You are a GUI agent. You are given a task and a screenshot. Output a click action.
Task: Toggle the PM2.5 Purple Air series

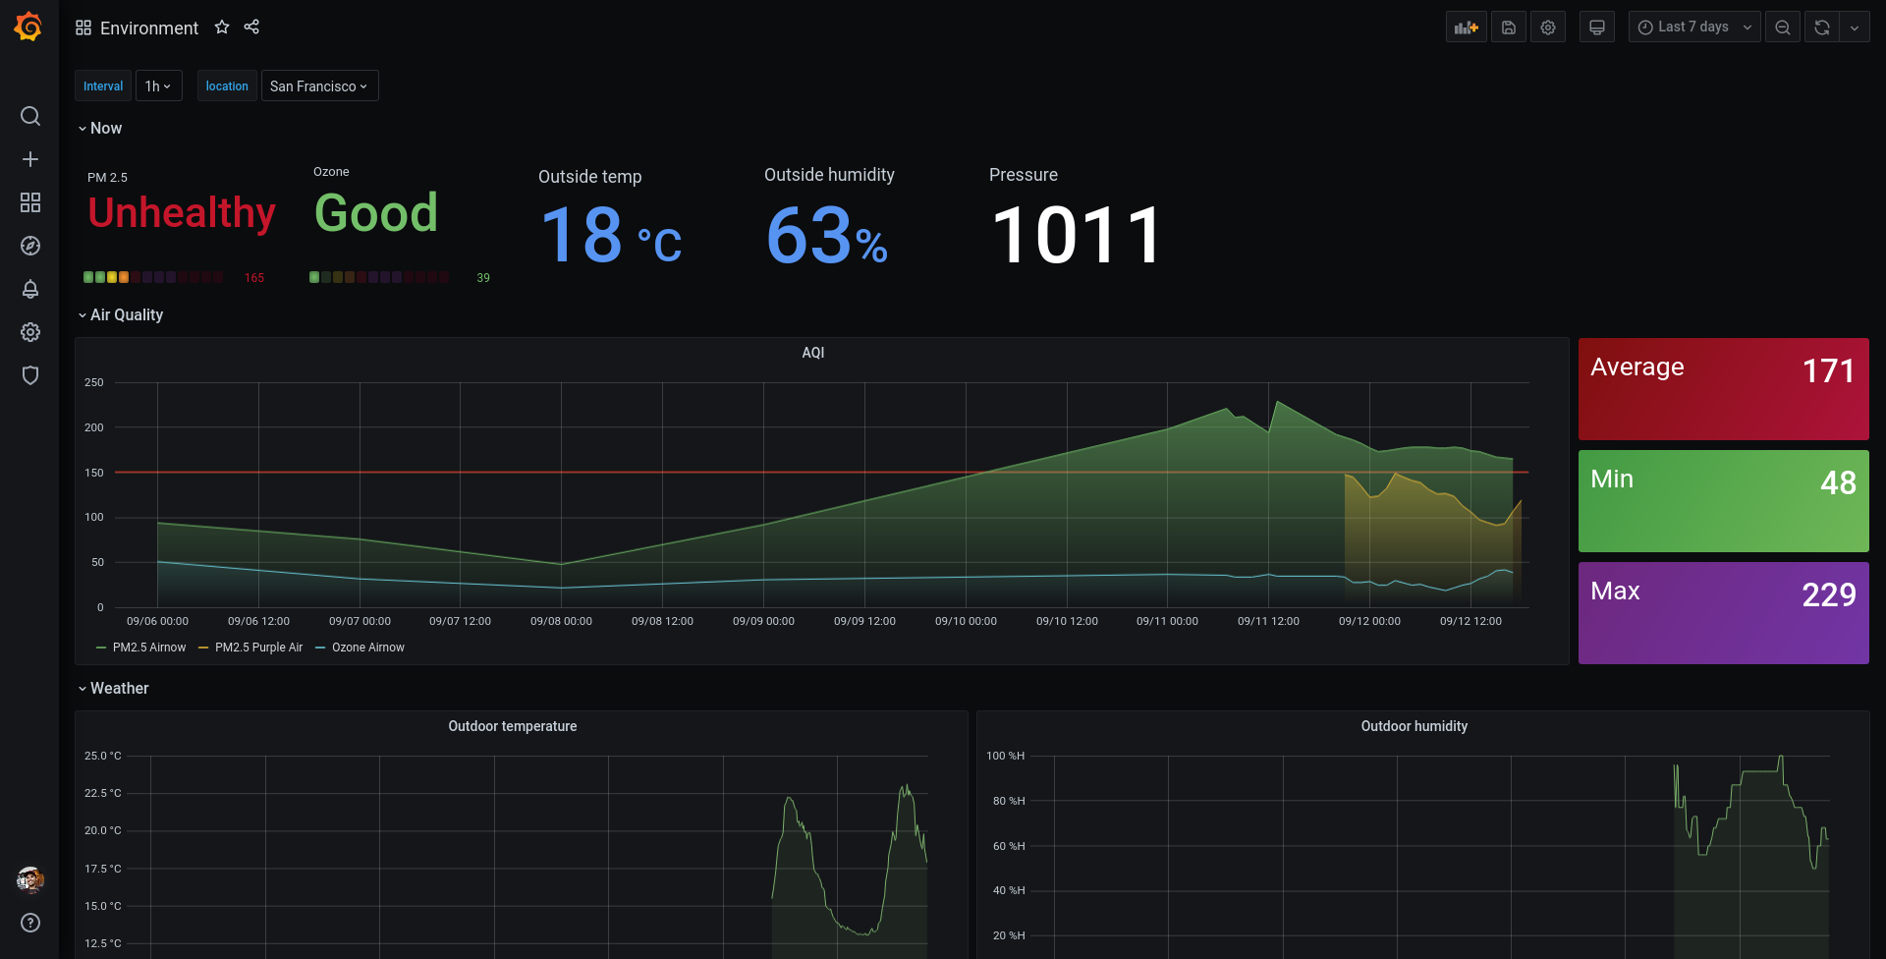click(x=259, y=647)
